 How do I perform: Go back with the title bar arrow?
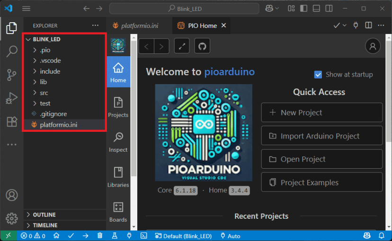87,9
